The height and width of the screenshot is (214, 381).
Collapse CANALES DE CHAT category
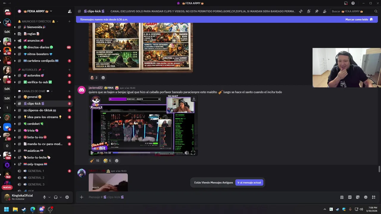[35, 91]
